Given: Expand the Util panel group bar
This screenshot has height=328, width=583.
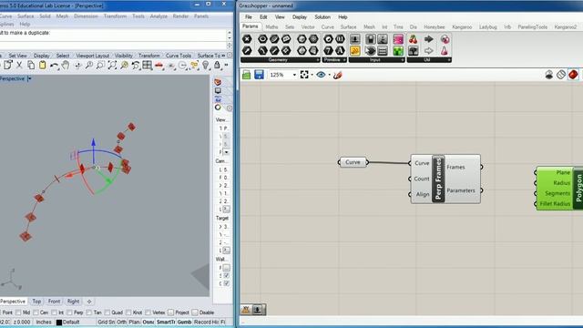Looking at the screenshot, I should 429,60.
